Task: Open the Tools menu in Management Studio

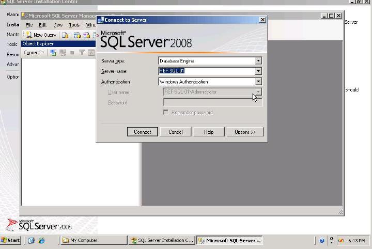Action: (74, 25)
